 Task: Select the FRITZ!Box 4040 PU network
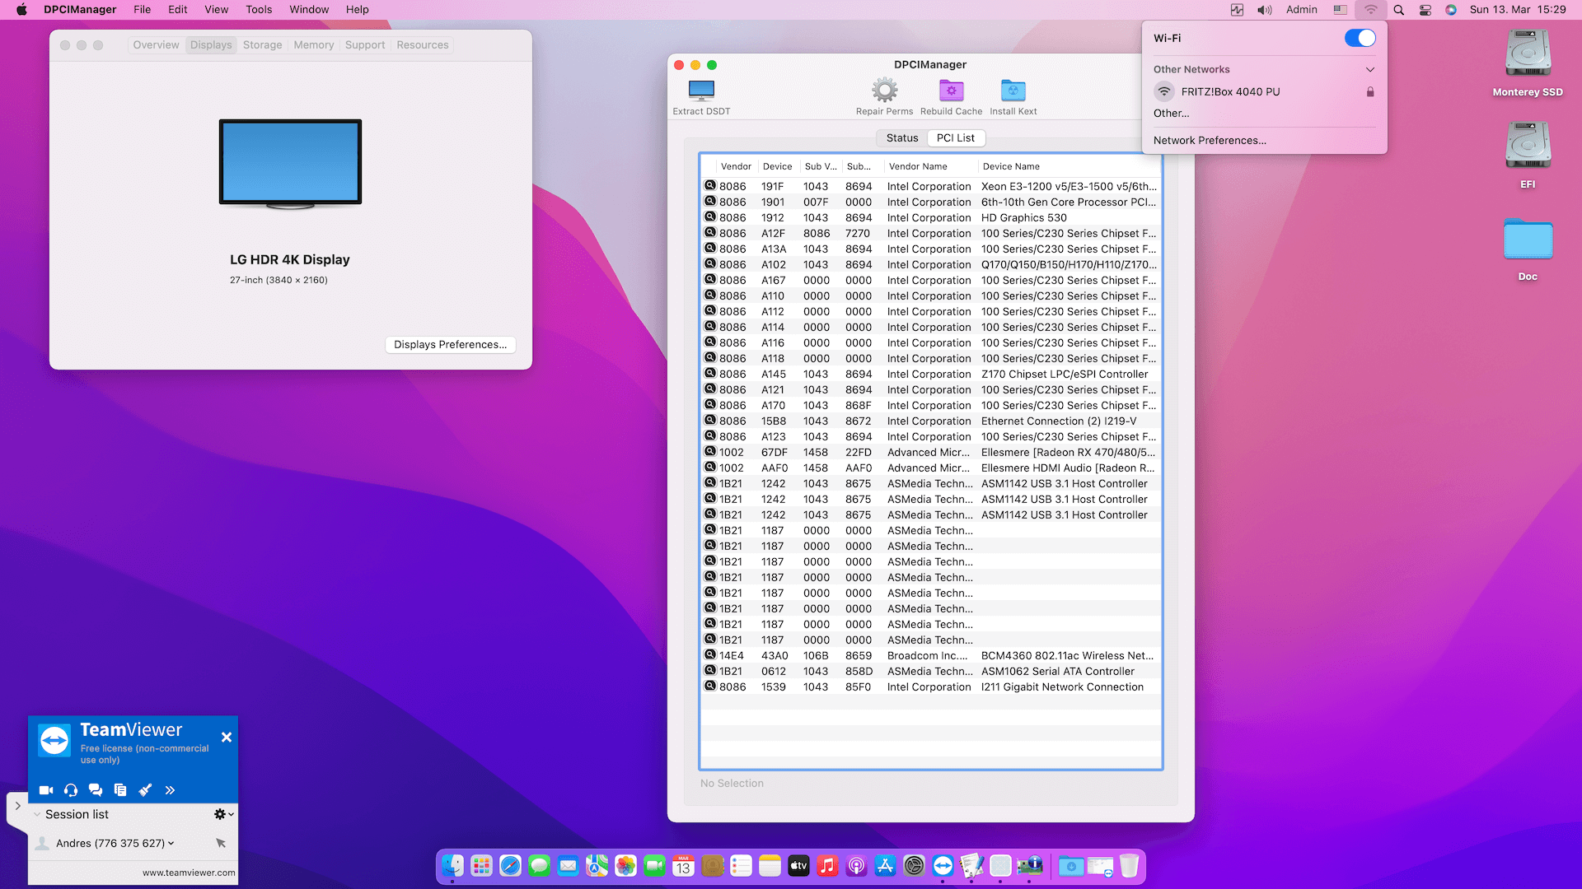tap(1265, 92)
